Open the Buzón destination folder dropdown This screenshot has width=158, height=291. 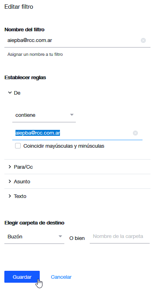pyautogui.click(x=34, y=237)
